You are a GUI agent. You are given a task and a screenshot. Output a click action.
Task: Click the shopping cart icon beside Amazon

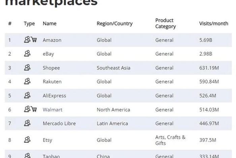[34, 40]
